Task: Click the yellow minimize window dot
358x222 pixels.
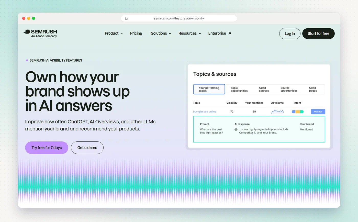Action: click(x=29, y=18)
